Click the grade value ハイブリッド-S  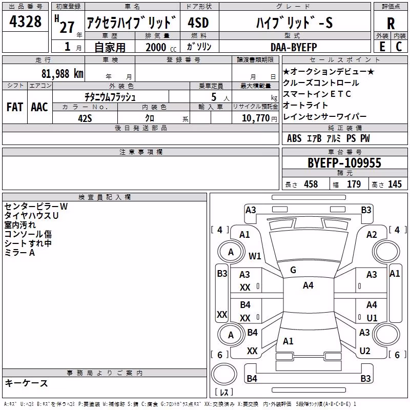click(294, 23)
